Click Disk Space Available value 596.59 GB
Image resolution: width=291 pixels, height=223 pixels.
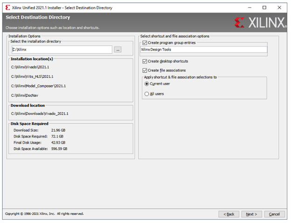pos(59,149)
